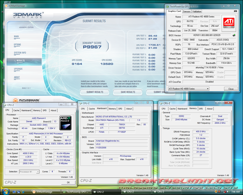Click the title bar icon of the CPU-Z Memory window

161,103
